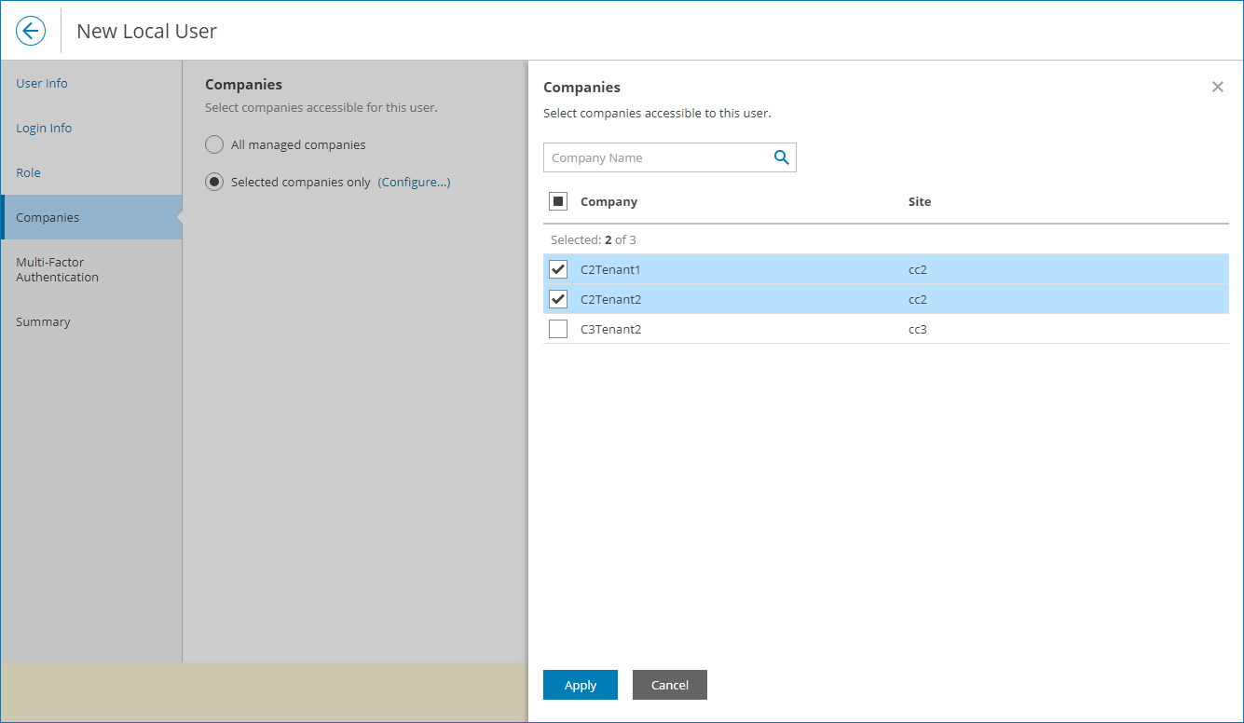Click the Company Name search field

click(652, 157)
